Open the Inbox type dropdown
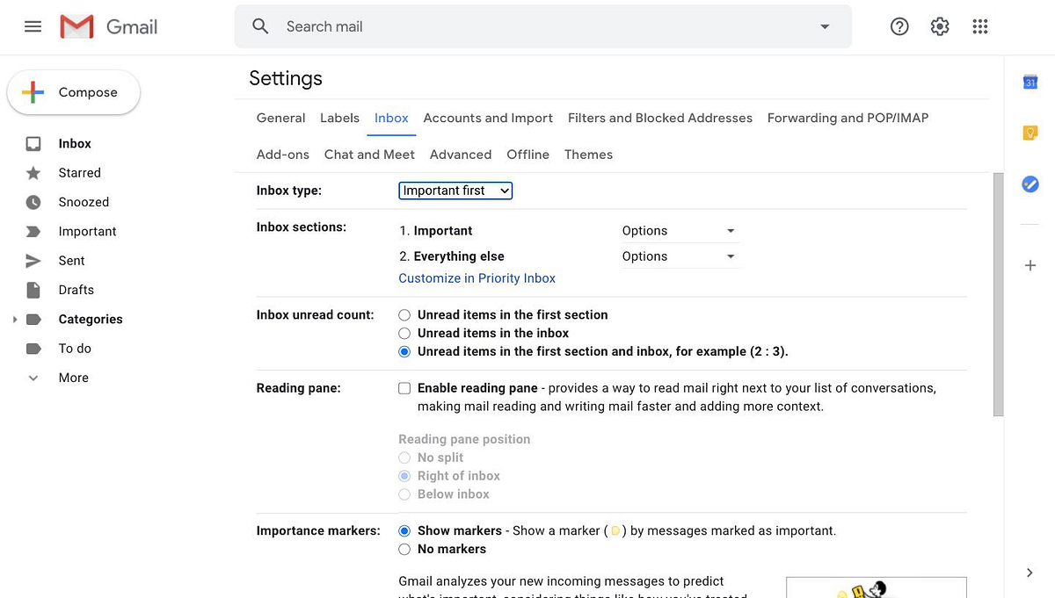This screenshot has width=1055, height=598. pyautogui.click(x=455, y=191)
